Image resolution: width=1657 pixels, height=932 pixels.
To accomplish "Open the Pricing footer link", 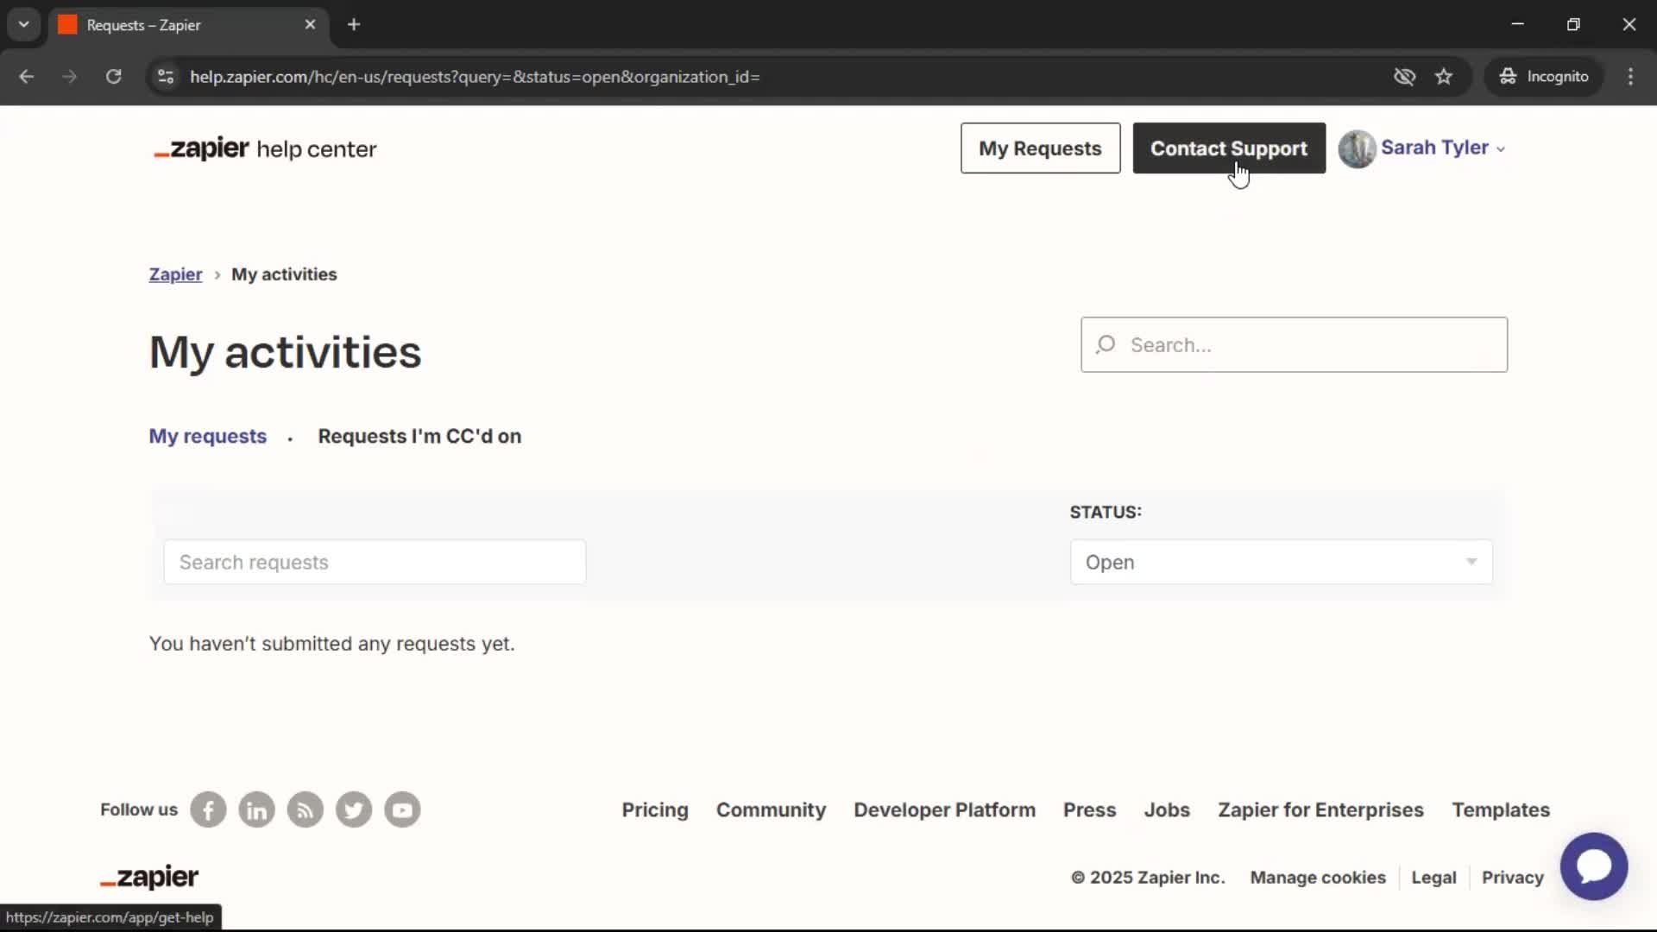I will click(x=655, y=810).
